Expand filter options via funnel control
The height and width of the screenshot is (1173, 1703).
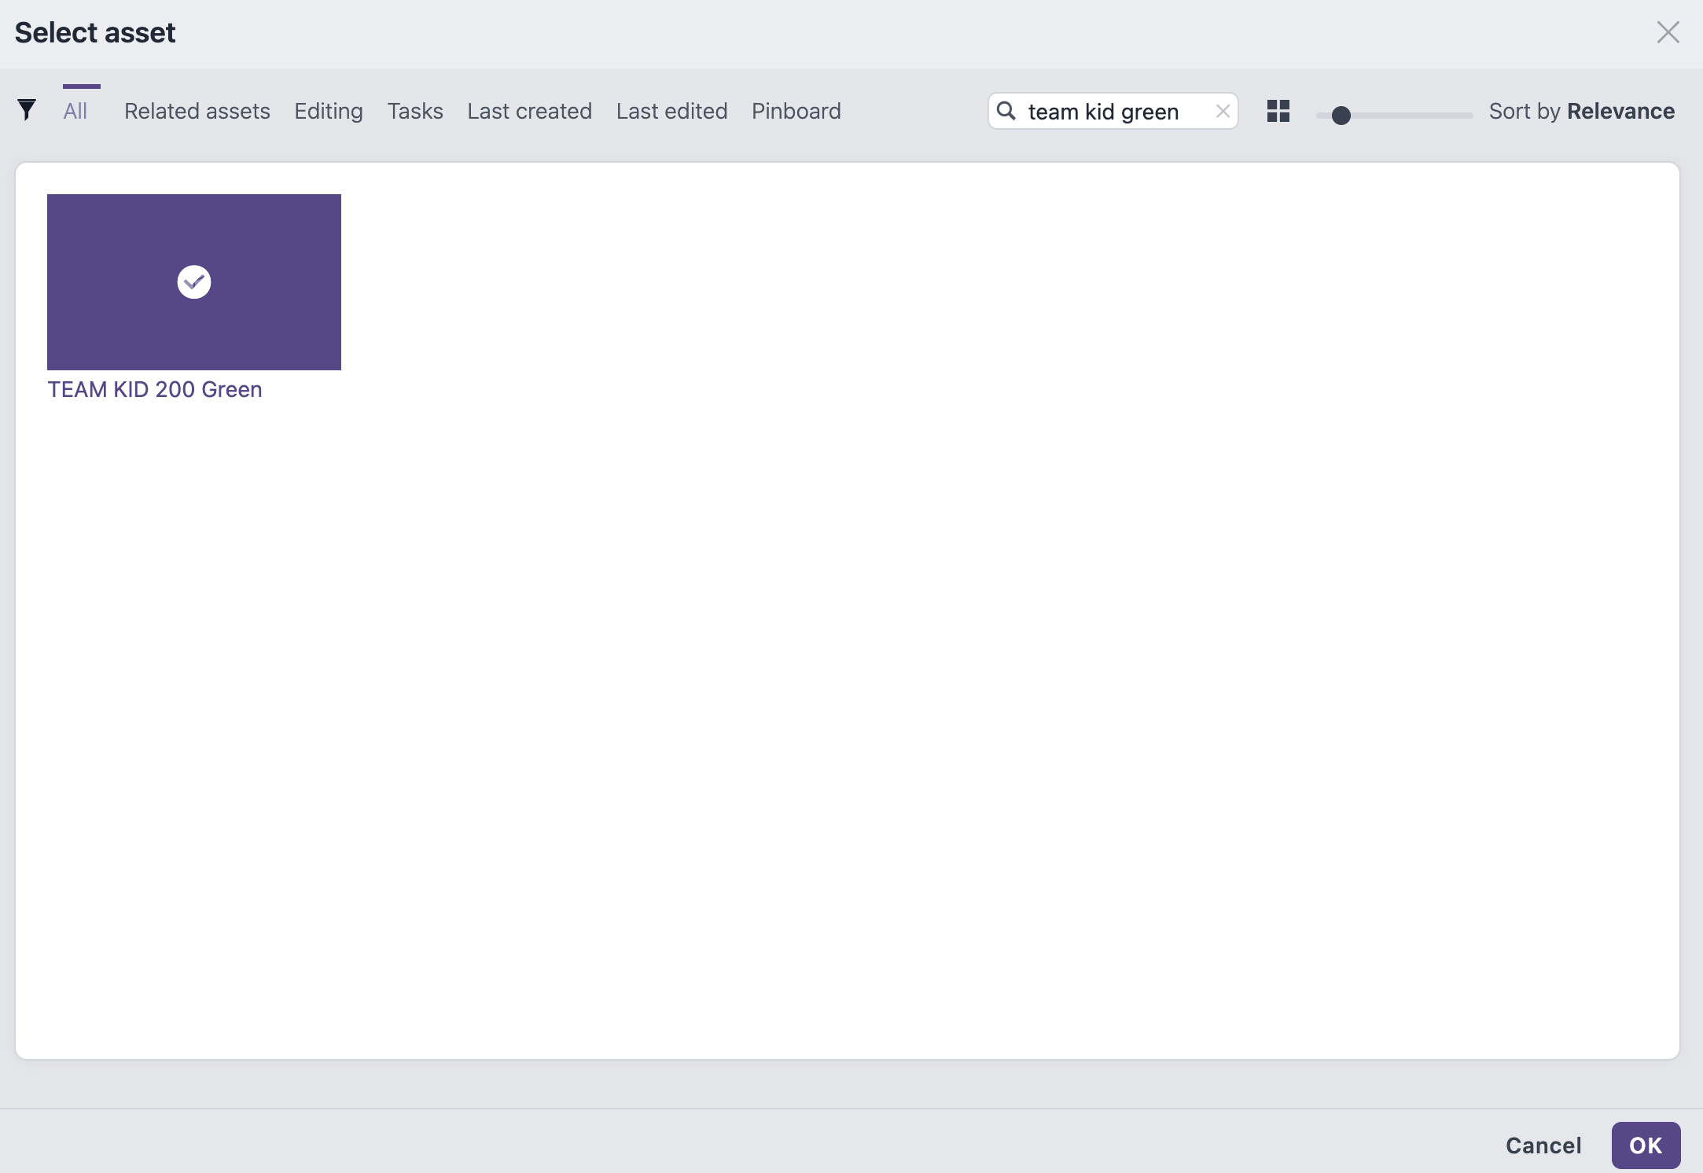tap(27, 110)
